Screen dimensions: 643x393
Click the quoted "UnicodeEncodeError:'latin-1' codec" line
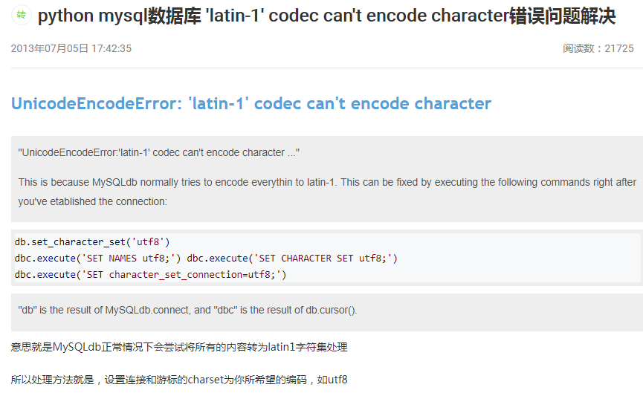point(158,152)
